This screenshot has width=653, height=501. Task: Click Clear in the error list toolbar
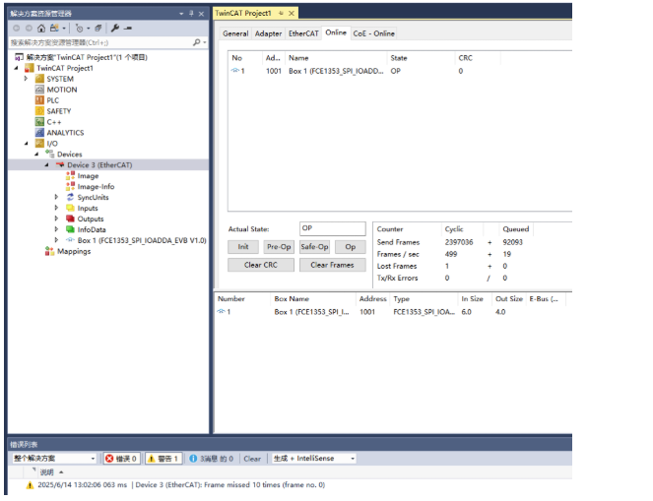click(252, 459)
